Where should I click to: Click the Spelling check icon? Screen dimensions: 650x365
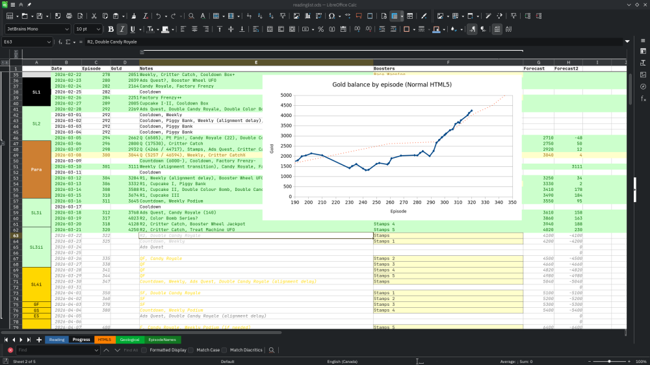click(x=203, y=16)
